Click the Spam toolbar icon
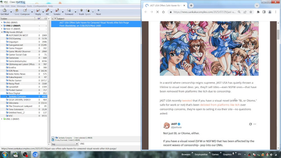281x158 pixels. coord(88,12)
